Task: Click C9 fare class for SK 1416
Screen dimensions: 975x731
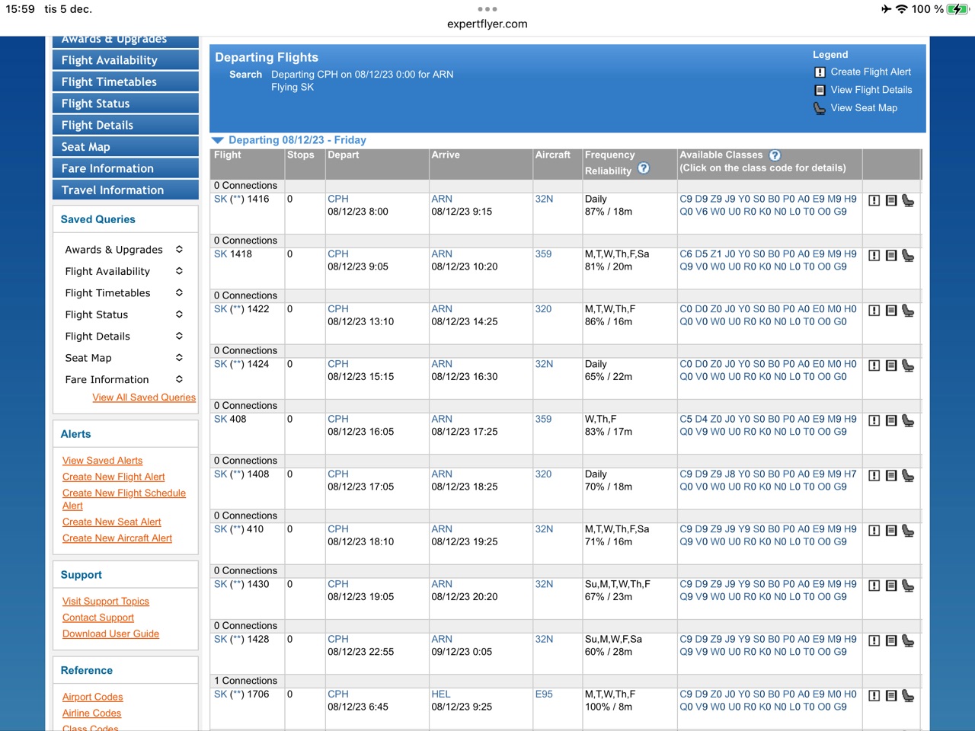Action: pyautogui.click(x=686, y=200)
